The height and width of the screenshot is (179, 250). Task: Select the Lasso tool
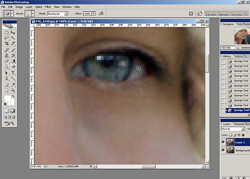coord(6,38)
